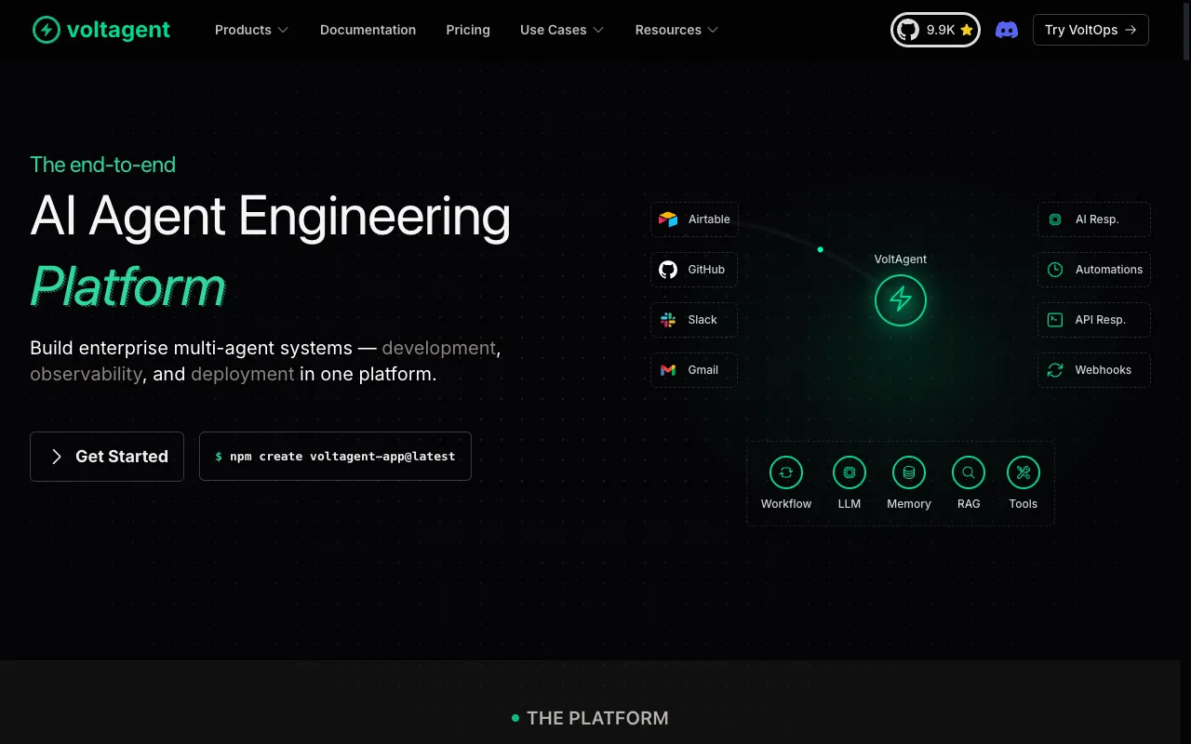Click the Platform italic headline word
This screenshot has height=744, width=1191.
pyautogui.click(x=127, y=286)
